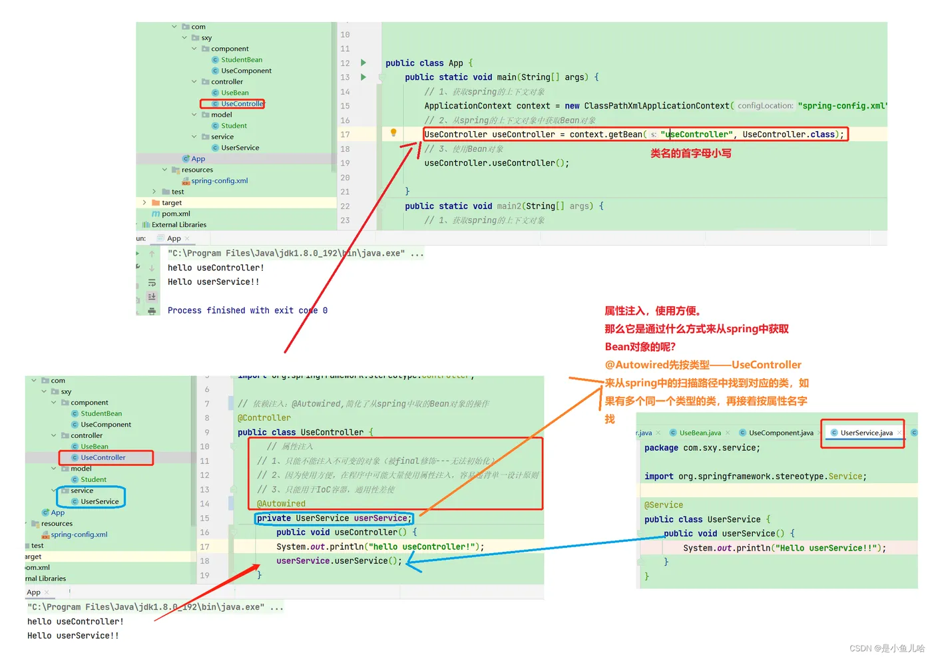Click the "spring-config.xml" string on line 15
Image resolution: width=932 pixels, height=657 pixels.
843,106
